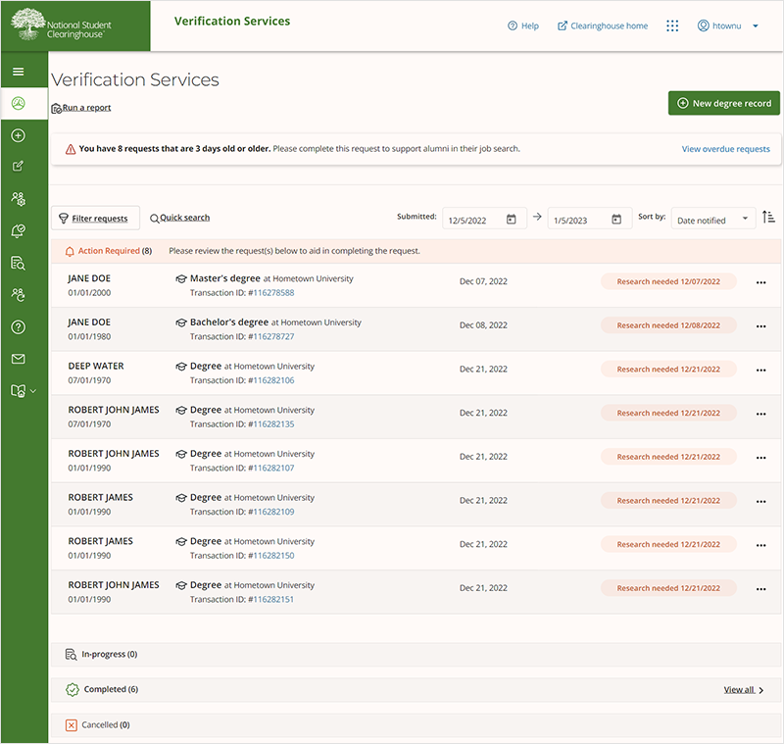
Task: Open the mail envelope sidebar icon
Action: pos(19,359)
